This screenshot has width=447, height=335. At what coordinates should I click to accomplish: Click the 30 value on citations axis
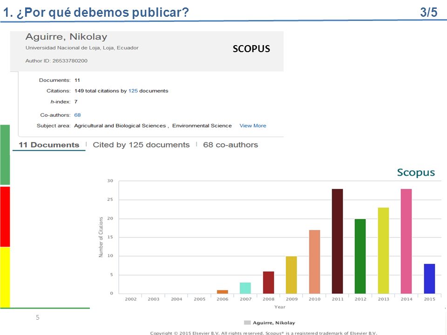coord(110,181)
